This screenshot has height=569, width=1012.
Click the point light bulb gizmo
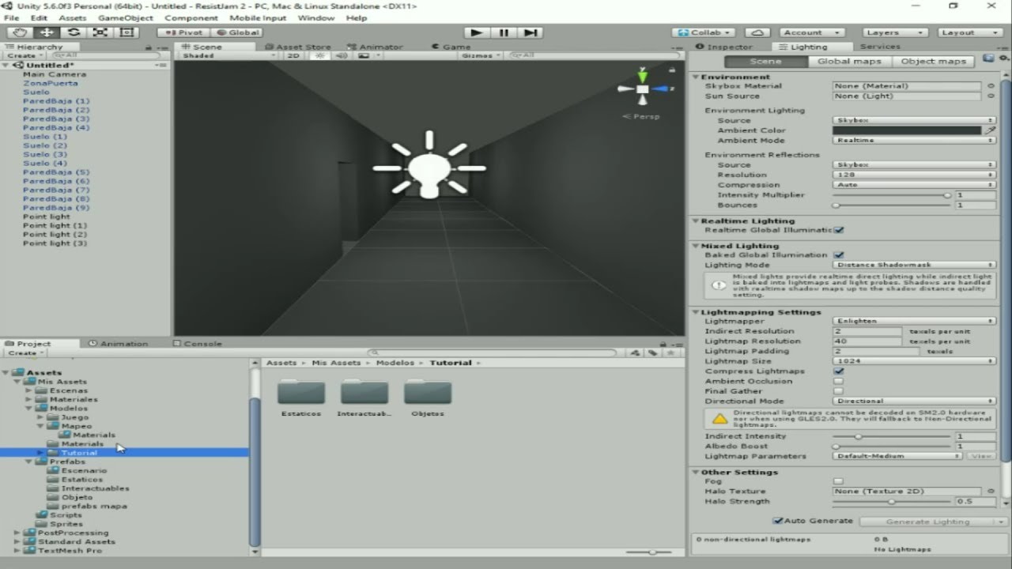coord(429,166)
